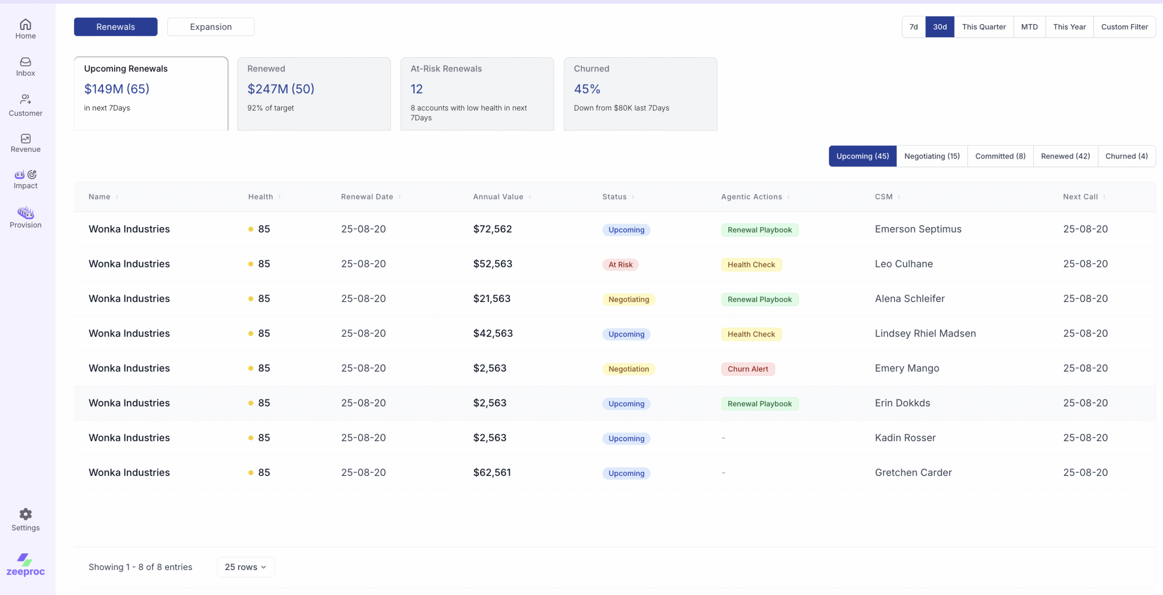The height and width of the screenshot is (595, 1163).
Task: Go to Customer section icon
Action: (25, 99)
